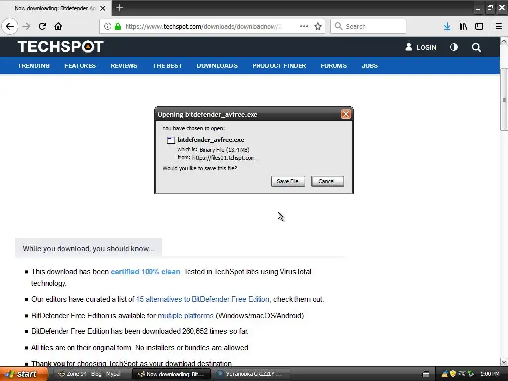Image resolution: width=508 pixels, height=381 pixels.
Task: Open the TRENDING menu
Action: point(34,66)
